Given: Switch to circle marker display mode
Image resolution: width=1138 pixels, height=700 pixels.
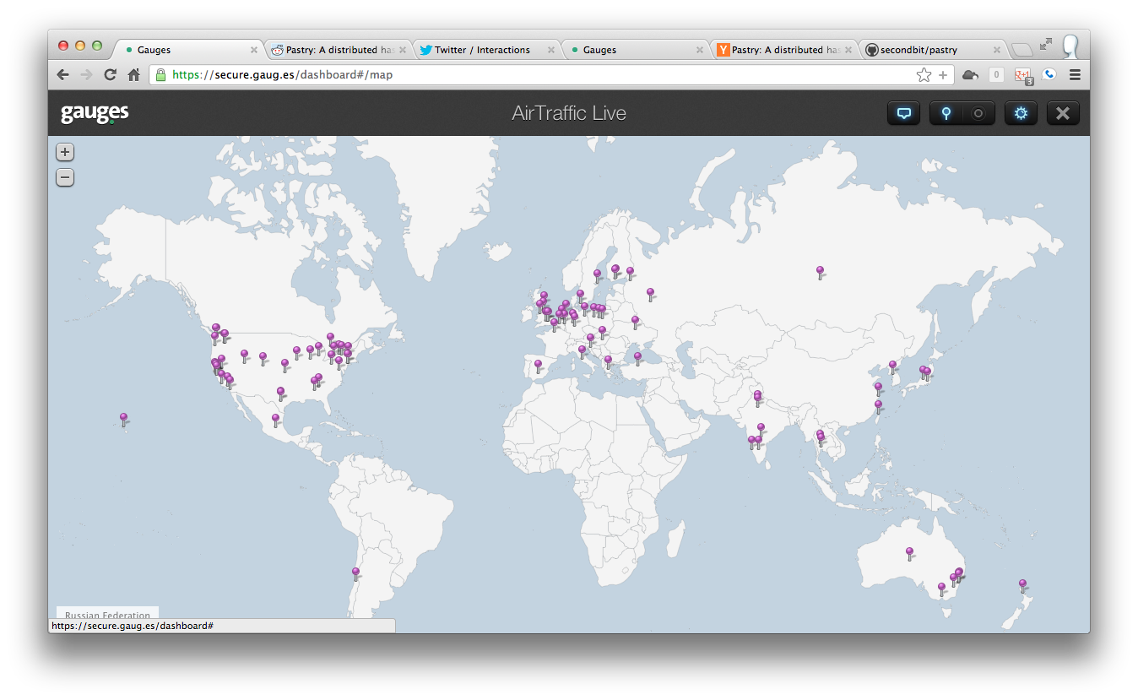Looking at the screenshot, I should 978,113.
